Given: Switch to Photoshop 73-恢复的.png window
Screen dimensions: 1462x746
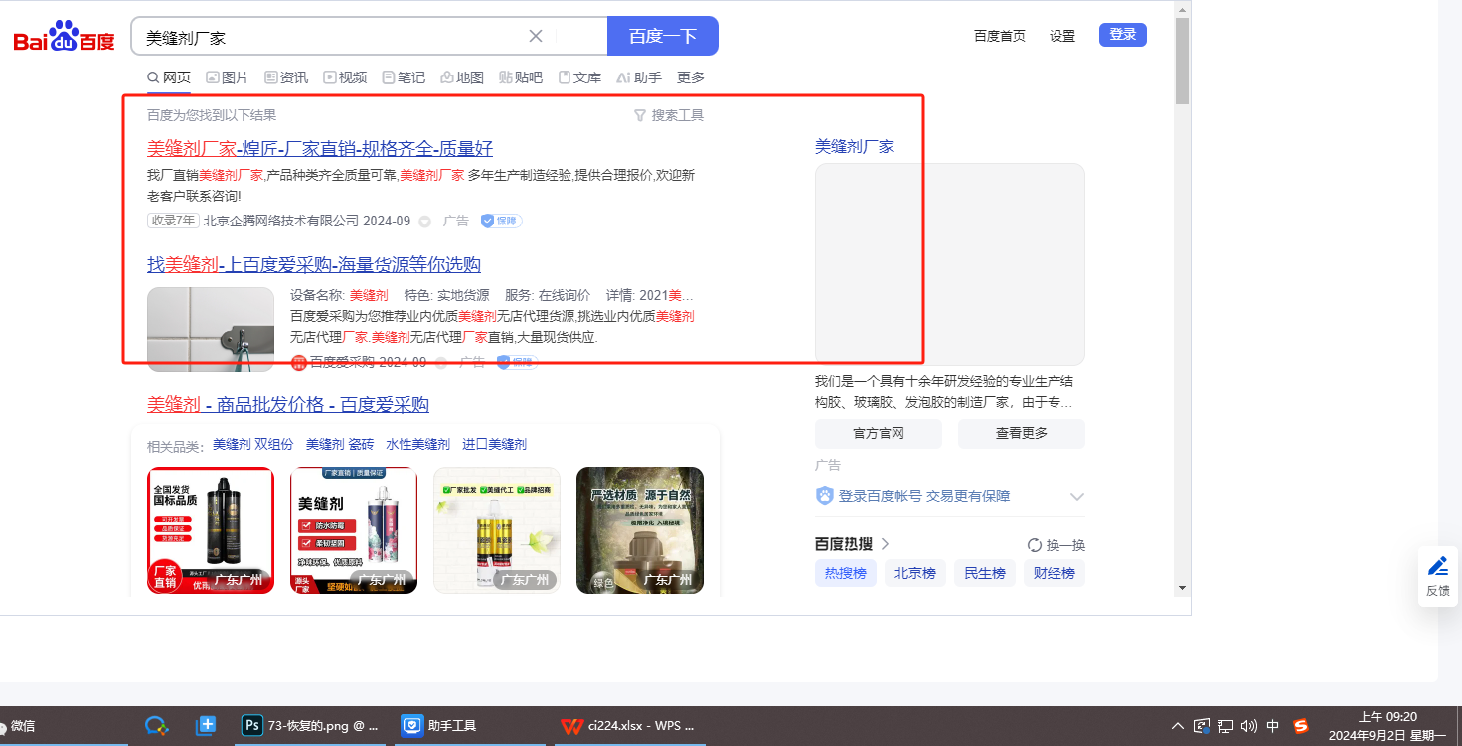Looking at the screenshot, I should point(311,726).
